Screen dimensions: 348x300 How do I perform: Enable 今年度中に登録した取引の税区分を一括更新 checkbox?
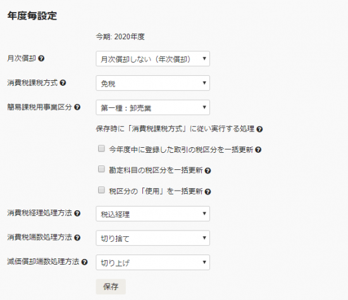click(x=101, y=148)
